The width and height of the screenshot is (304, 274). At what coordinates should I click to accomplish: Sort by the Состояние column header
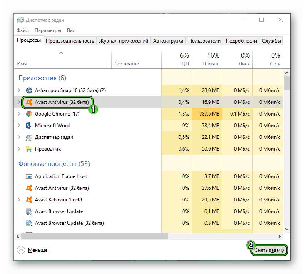(136, 60)
